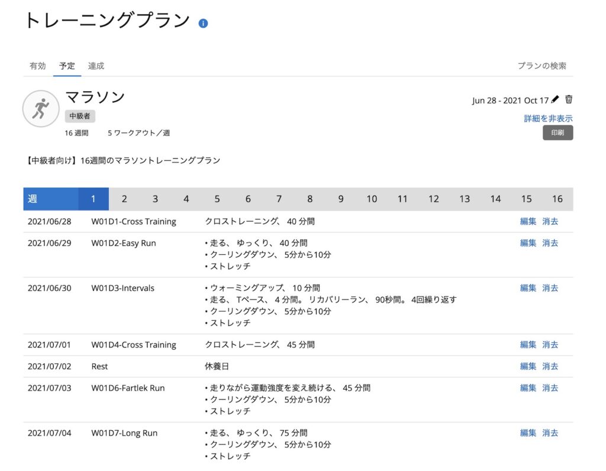Viewport: 606px width, 471px height.
Task: Click the pencil icon to edit plan dates
Action: (555, 100)
